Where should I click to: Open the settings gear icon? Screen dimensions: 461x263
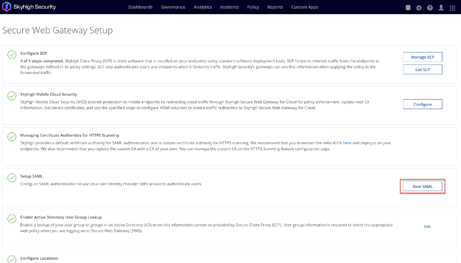click(x=419, y=8)
